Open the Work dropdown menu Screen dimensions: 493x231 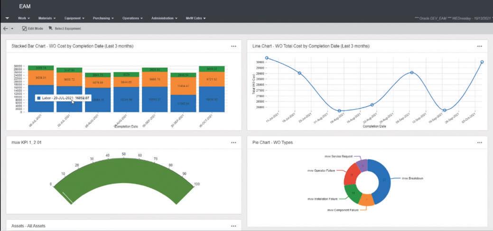pyautogui.click(x=24, y=18)
